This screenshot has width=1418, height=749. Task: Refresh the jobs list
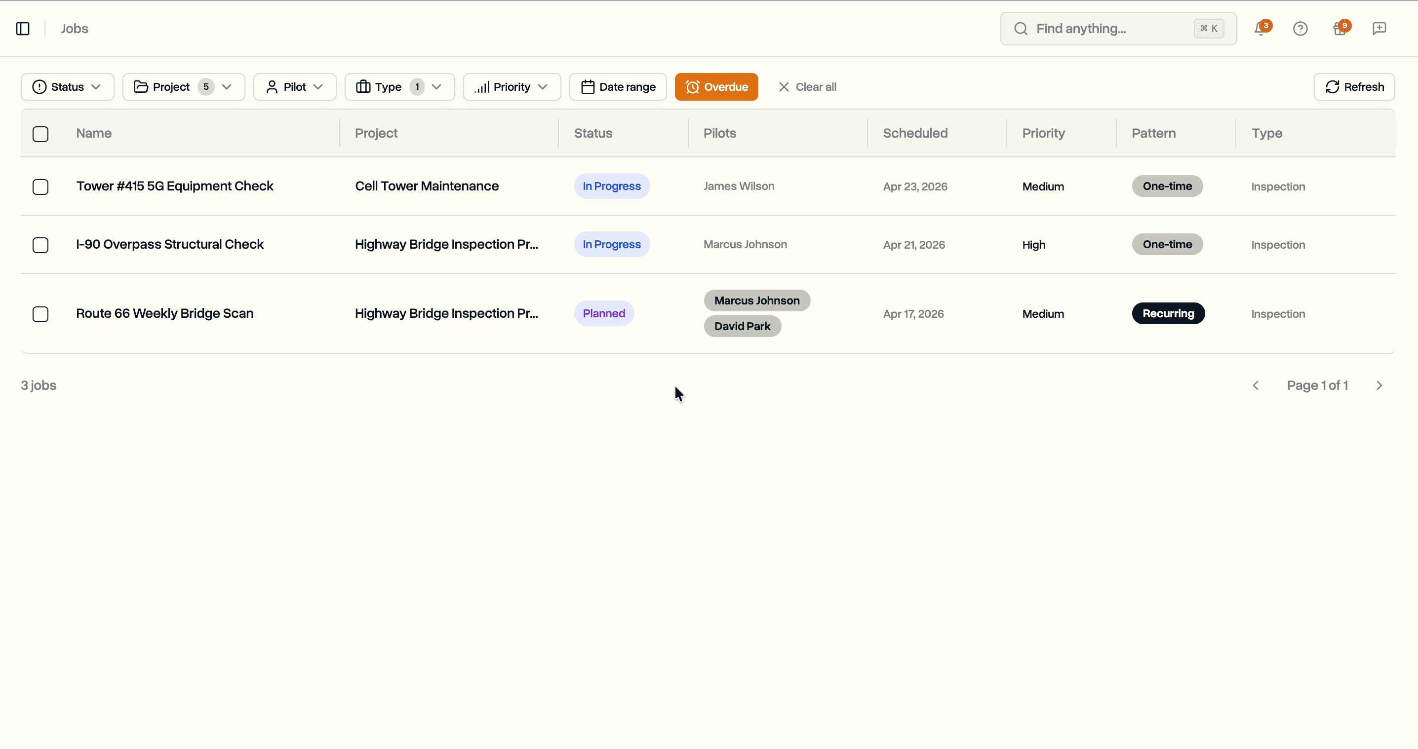point(1354,86)
